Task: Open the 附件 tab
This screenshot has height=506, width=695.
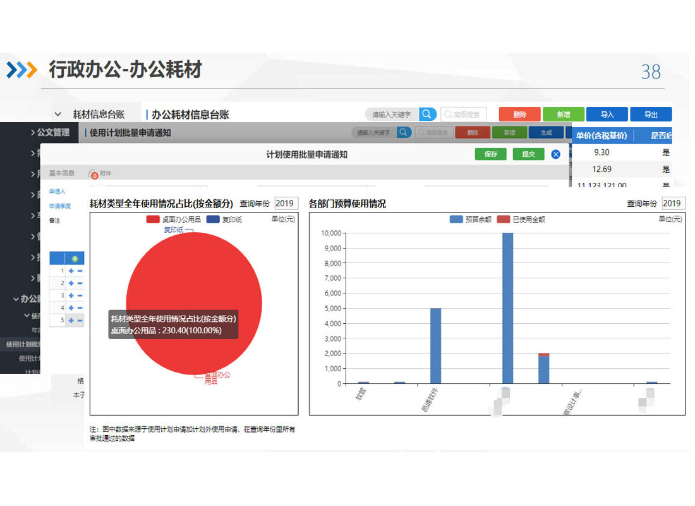Action: point(106,173)
